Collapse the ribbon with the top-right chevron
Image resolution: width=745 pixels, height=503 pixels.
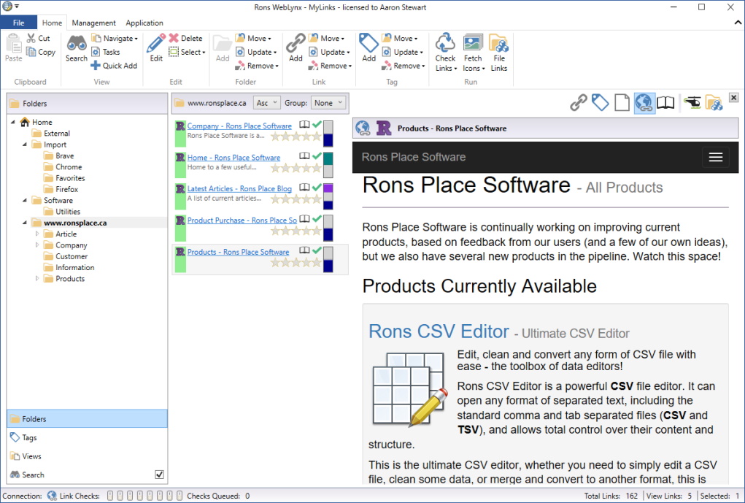738,23
